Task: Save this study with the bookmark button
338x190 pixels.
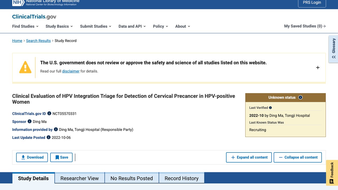Action: (x=61, y=157)
